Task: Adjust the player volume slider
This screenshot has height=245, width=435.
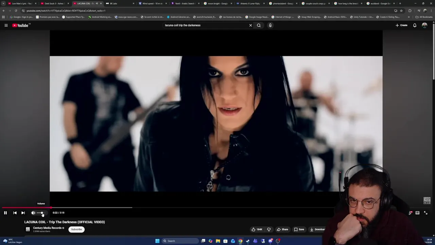Action: 41,213
